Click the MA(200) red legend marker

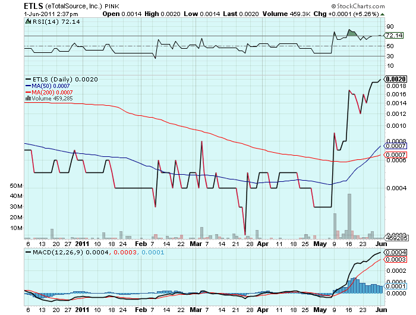[28, 92]
